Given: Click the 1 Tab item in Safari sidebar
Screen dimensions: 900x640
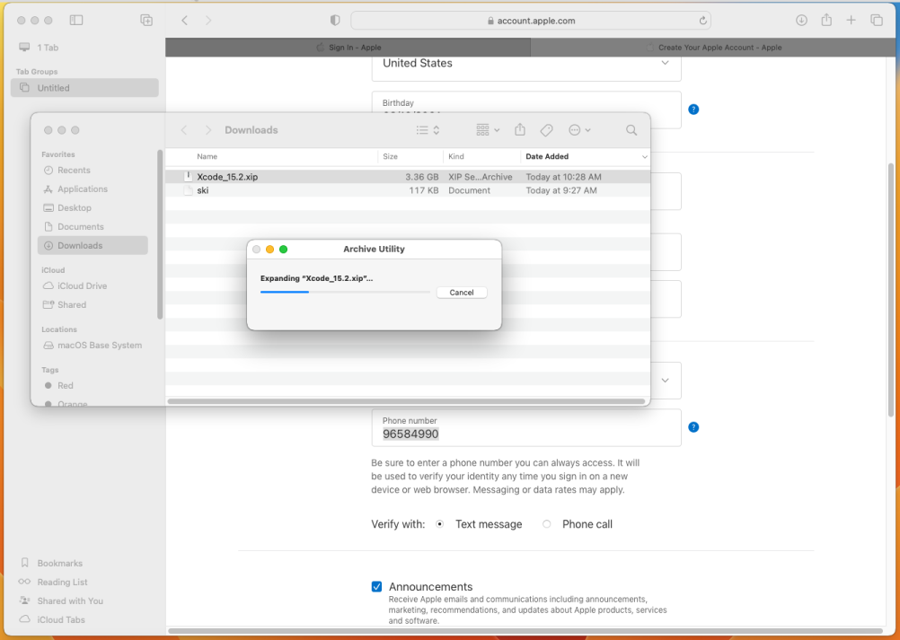Looking at the screenshot, I should 84,47.
